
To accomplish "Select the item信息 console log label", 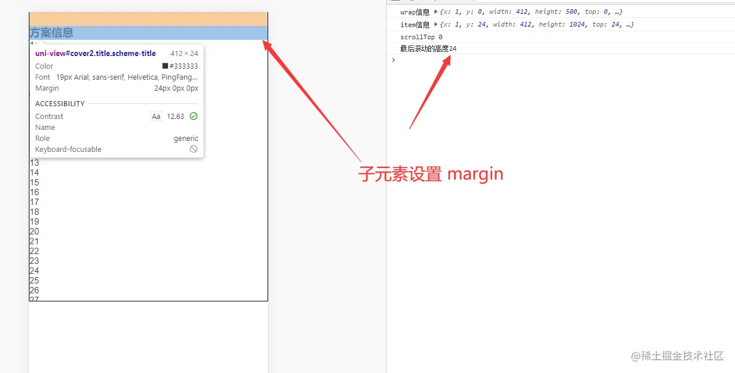I will tap(415, 25).
